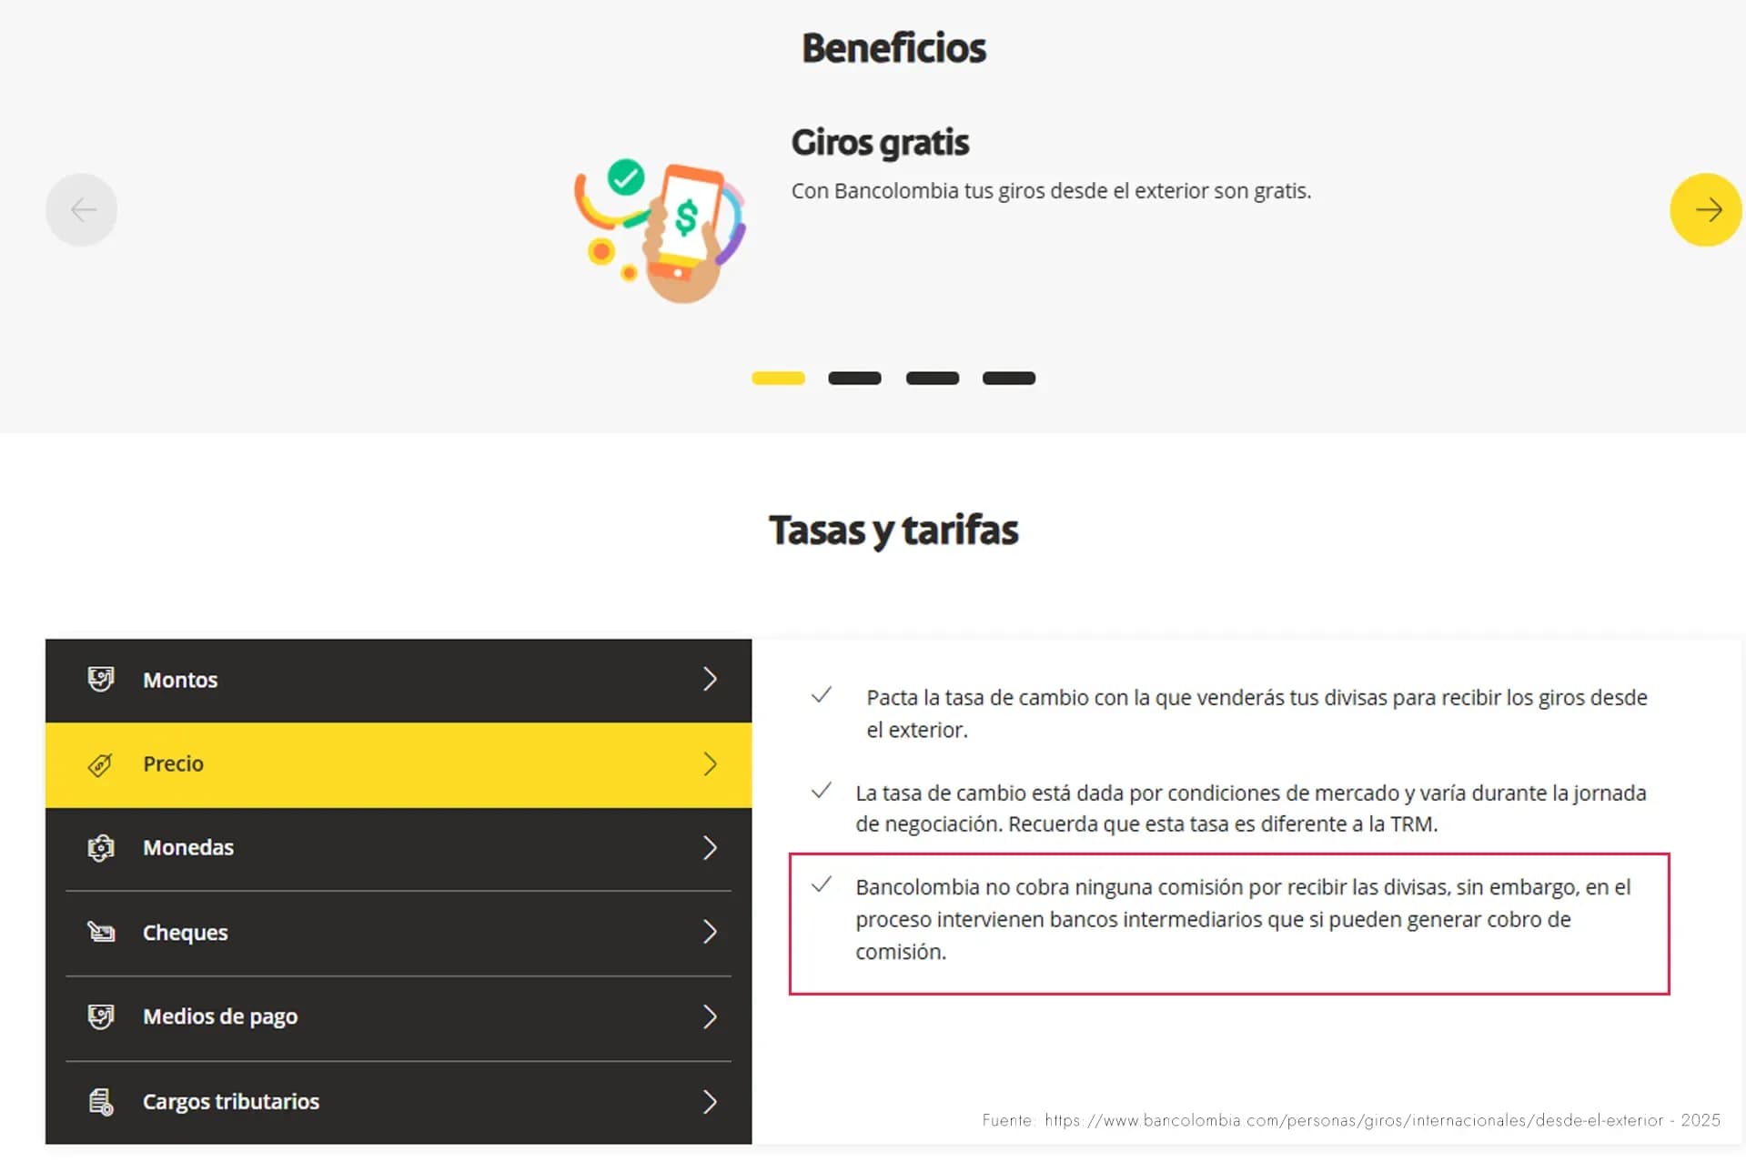Expand the Monedas chevron arrow
This screenshot has width=1746, height=1162.
pos(711,848)
